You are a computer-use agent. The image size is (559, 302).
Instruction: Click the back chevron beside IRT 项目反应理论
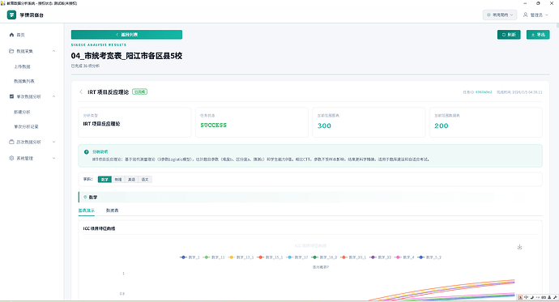81,91
